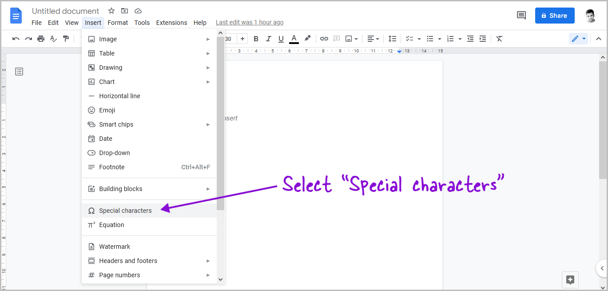Open line and paragraph spacing options

392,39
